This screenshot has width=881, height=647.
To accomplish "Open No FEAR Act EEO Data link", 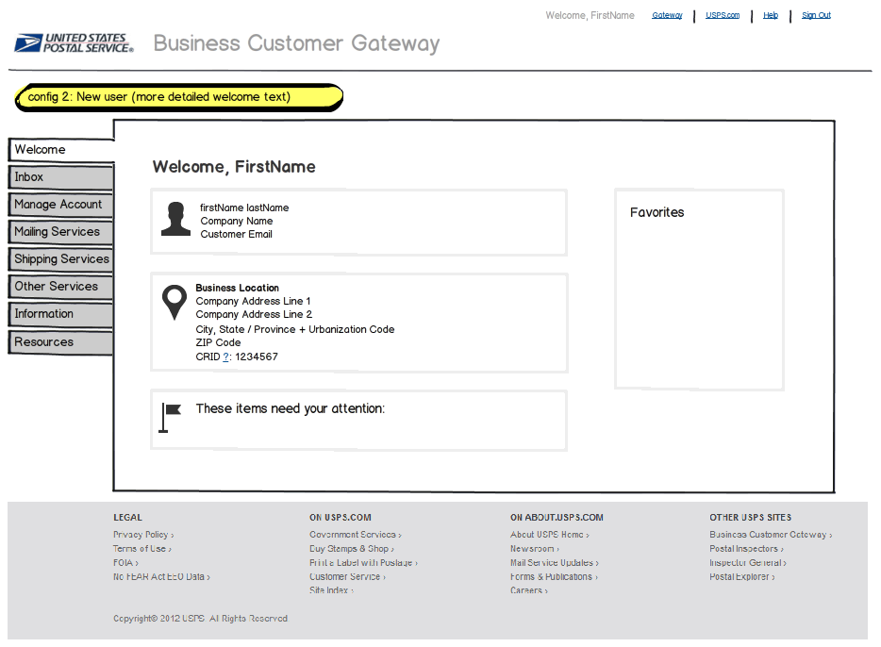I will coord(162,577).
